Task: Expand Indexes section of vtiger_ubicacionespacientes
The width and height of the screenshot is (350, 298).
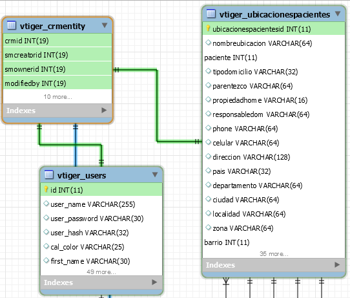Action: 337,265
